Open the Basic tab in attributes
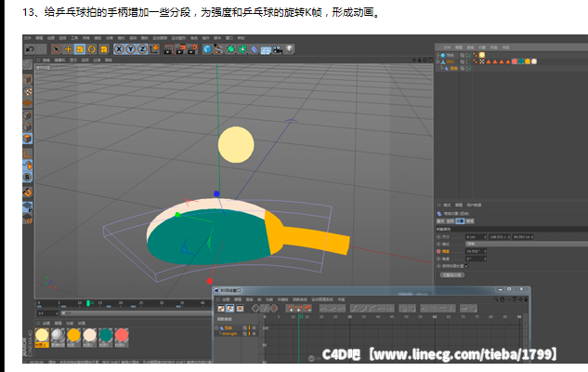Screen dimensions: 588x372 (x=440, y=221)
